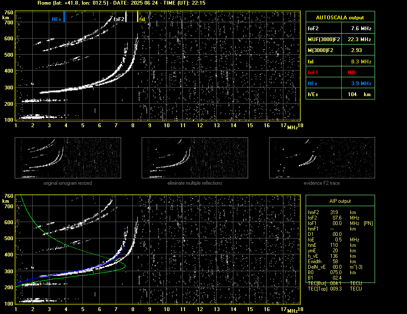Click the yellow 'fxI' label in AUTOSCALA table

(x=311, y=62)
